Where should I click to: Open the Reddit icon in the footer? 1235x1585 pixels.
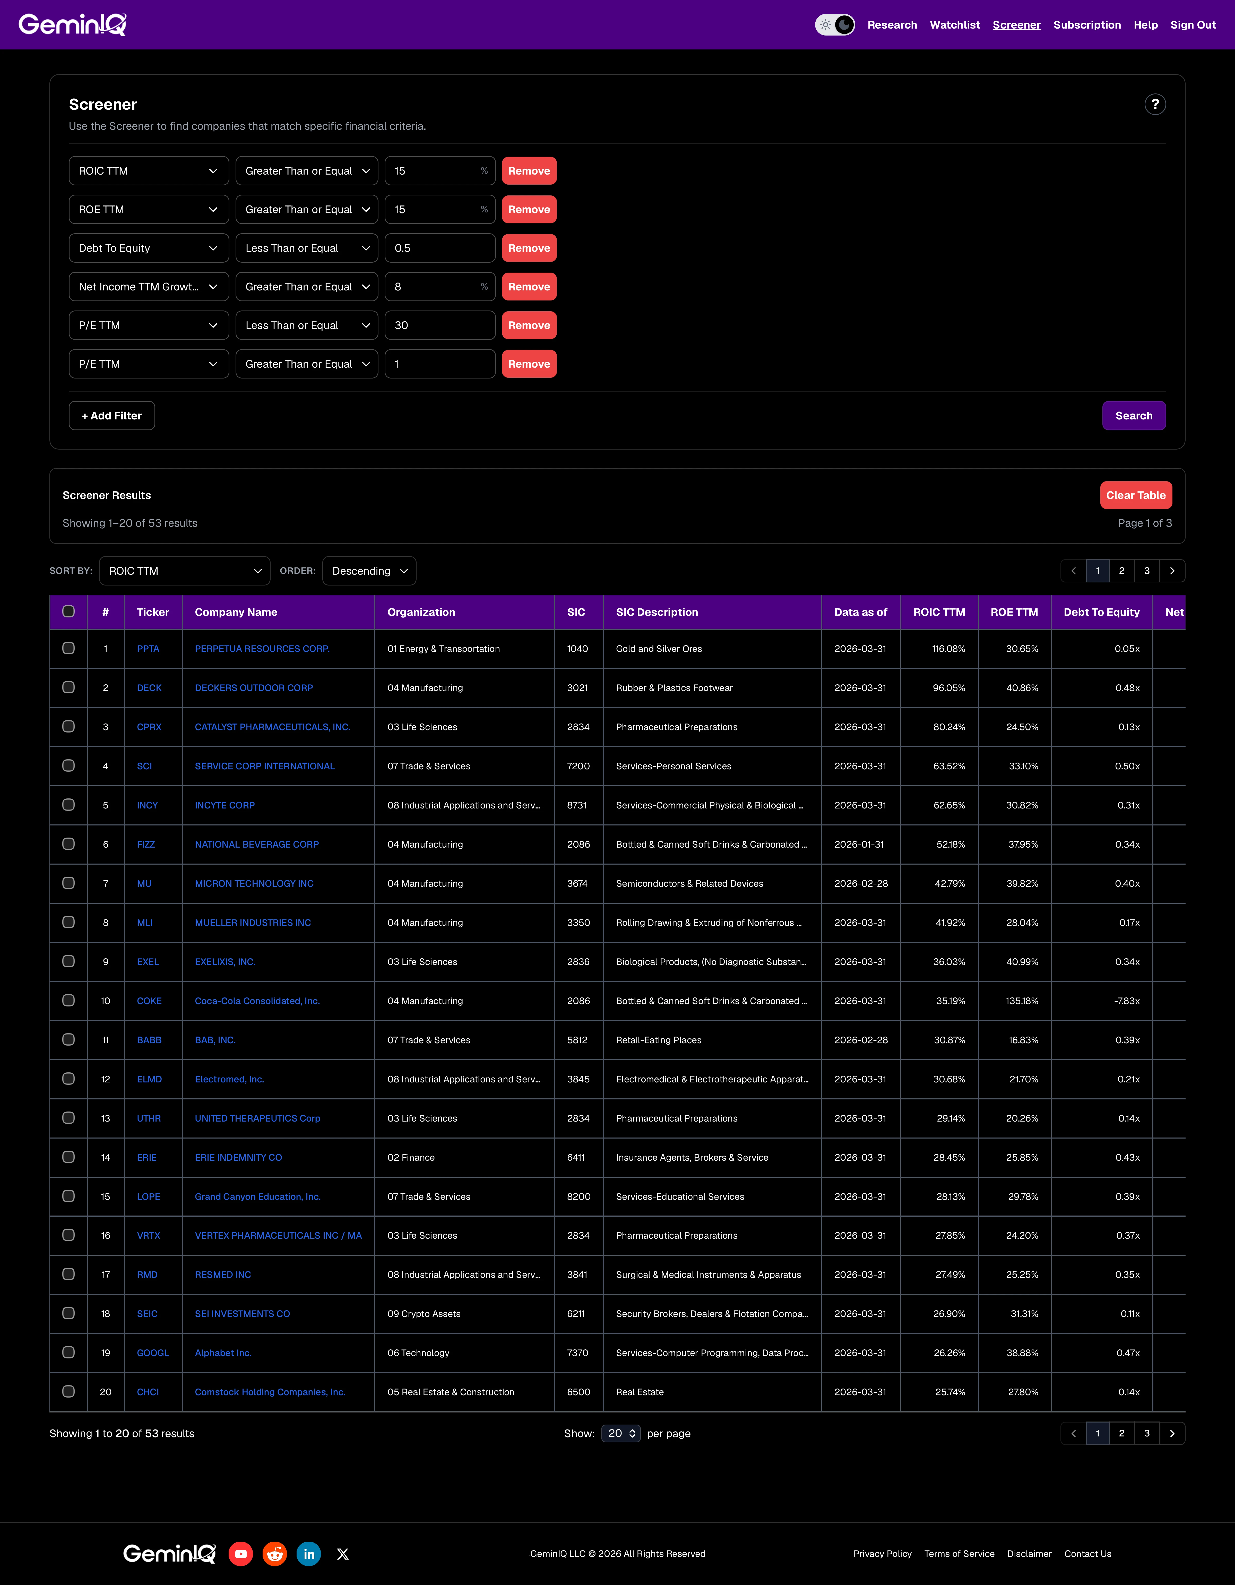pos(275,1554)
